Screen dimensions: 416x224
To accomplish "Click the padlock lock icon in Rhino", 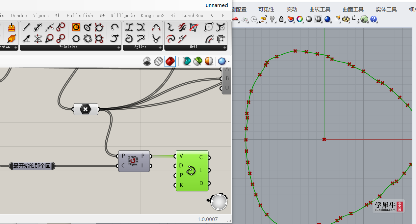I will tap(281, 19).
